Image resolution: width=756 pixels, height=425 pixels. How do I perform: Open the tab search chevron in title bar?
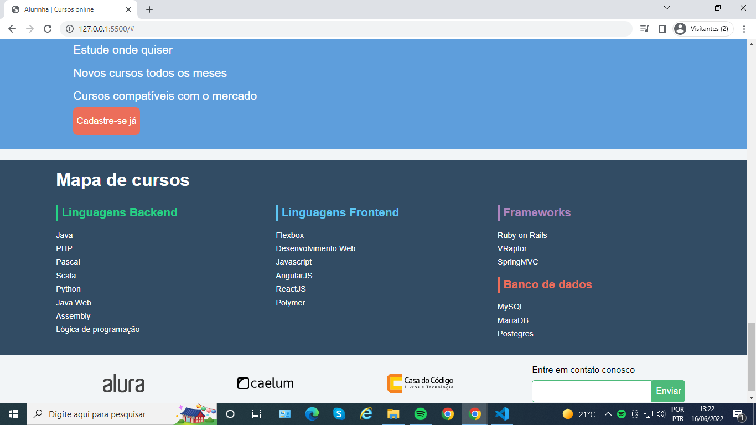[x=667, y=8]
